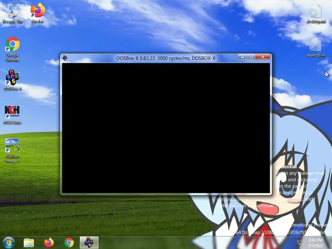Close the DOSBox-X window
The image size is (332, 249).
[263, 57]
